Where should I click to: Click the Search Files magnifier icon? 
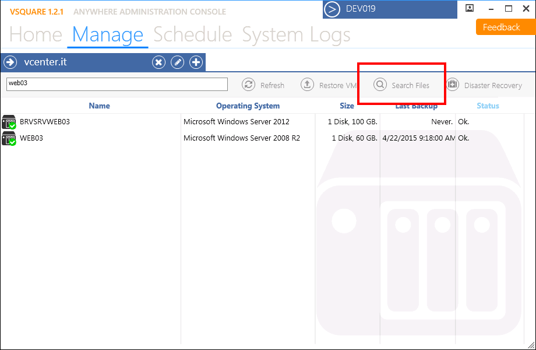(380, 85)
